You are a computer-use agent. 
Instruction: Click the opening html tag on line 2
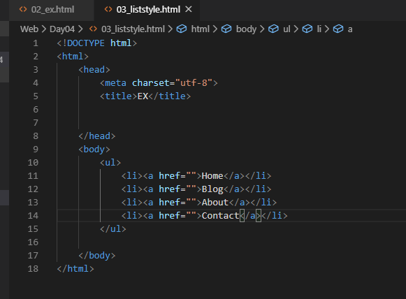pyautogui.click(x=73, y=56)
